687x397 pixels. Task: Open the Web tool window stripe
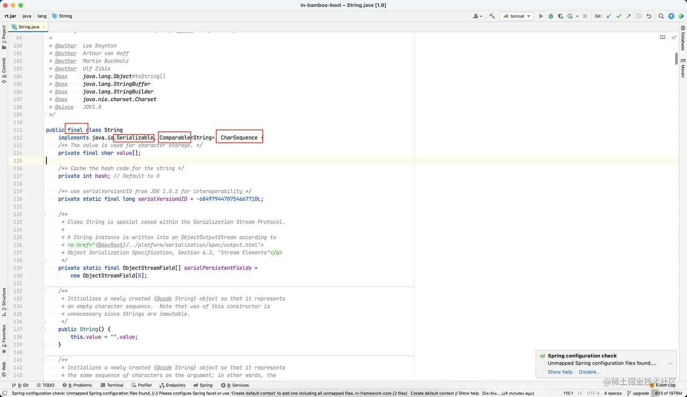click(4, 369)
